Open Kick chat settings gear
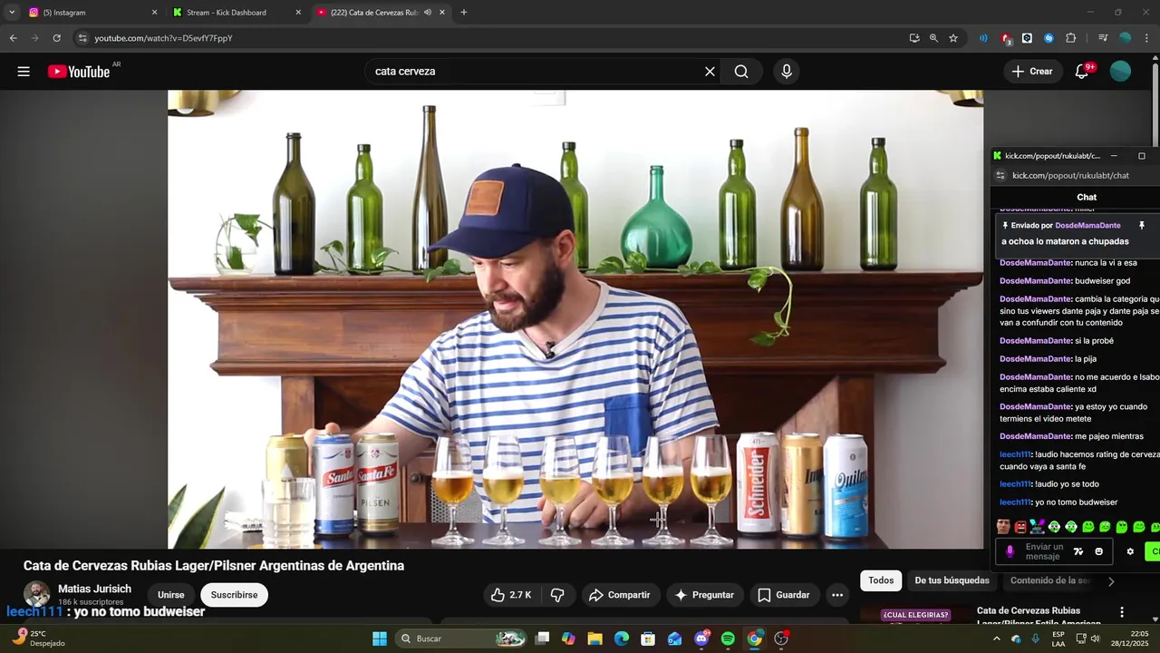 coord(1130,551)
